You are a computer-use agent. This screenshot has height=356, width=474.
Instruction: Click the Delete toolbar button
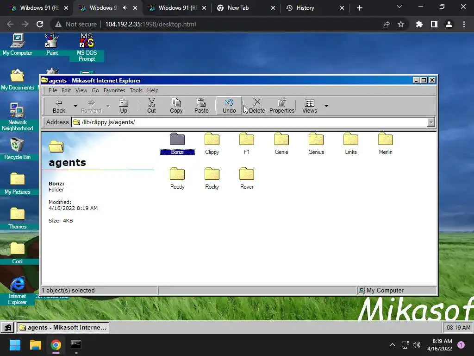click(257, 106)
